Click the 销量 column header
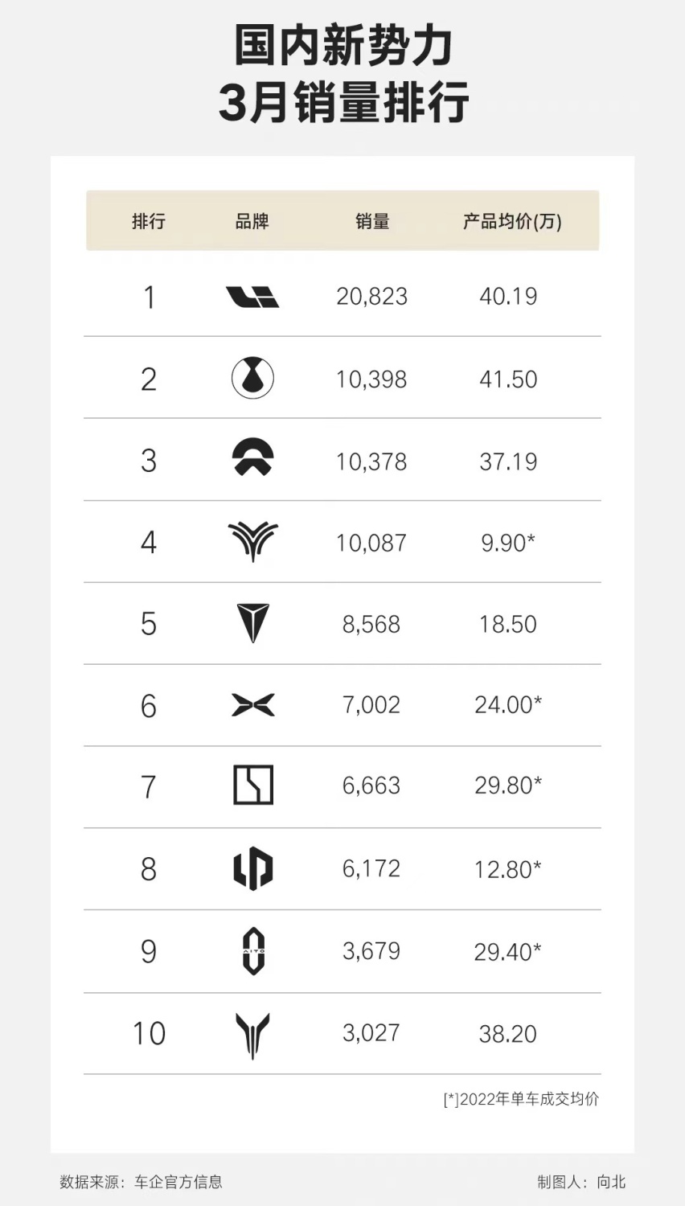This screenshot has width=685, height=1206. 372,221
